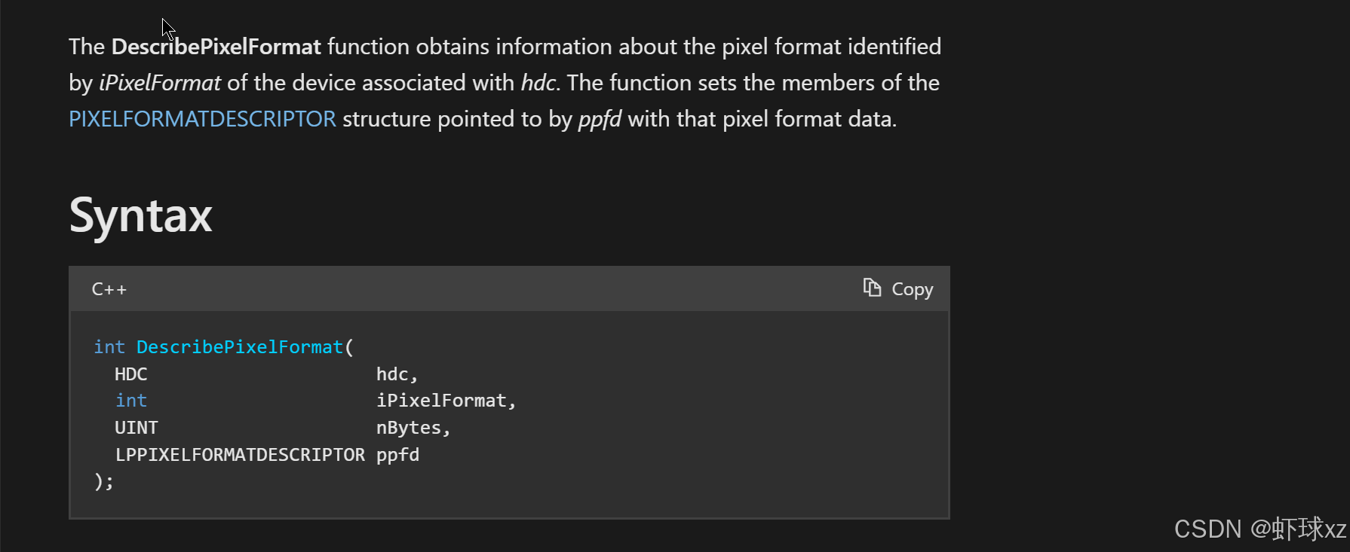This screenshot has width=1350, height=552.
Task: Click the ppfd parameter in code block
Action: click(x=397, y=455)
